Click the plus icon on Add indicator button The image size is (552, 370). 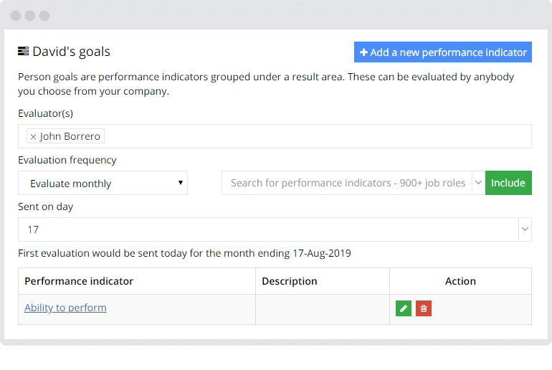pyautogui.click(x=363, y=52)
